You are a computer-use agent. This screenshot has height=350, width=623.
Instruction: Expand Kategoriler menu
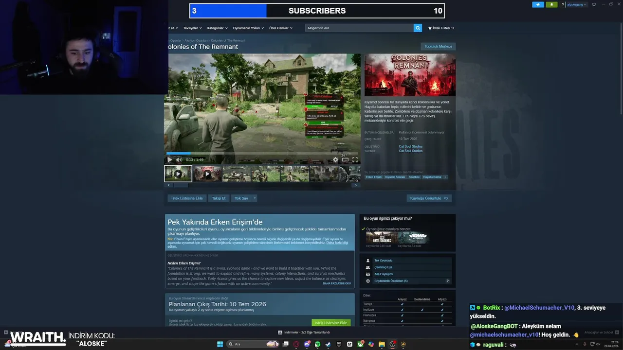pyautogui.click(x=217, y=28)
